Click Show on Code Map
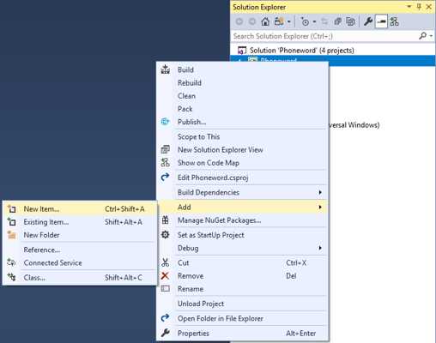This screenshot has width=436, height=343. [x=242, y=163]
